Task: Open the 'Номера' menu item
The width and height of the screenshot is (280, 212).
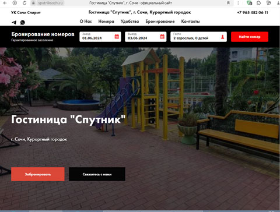Action: point(106,22)
